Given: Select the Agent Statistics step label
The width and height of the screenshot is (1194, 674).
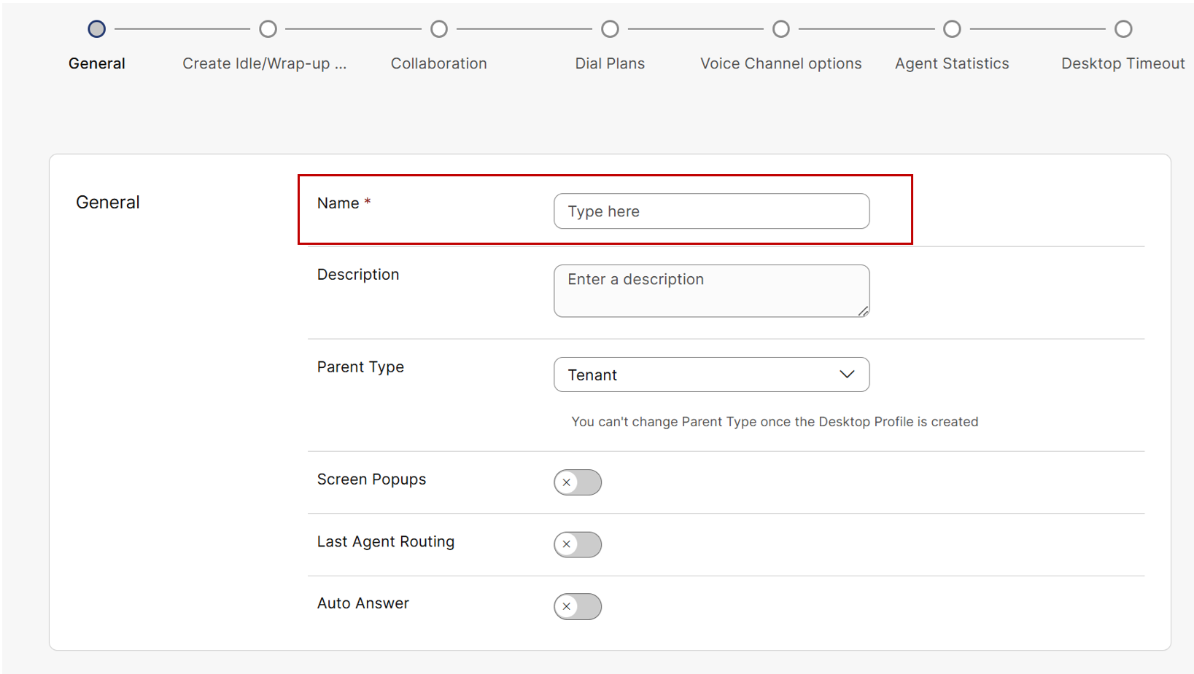Looking at the screenshot, I should 952,63.
